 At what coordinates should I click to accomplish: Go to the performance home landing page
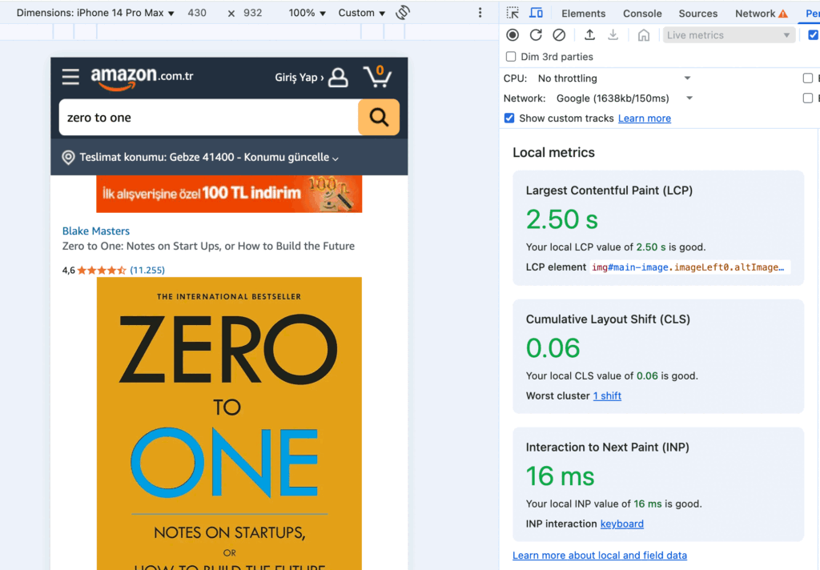coord(644,35)
